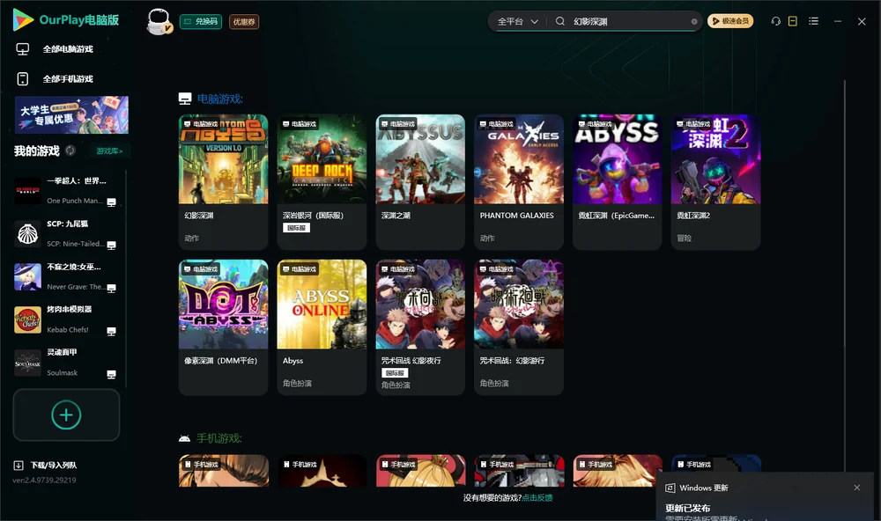Click the version text ver:2.4.9739.29219
Screen dimensions: 881x521
pos(44,481)
